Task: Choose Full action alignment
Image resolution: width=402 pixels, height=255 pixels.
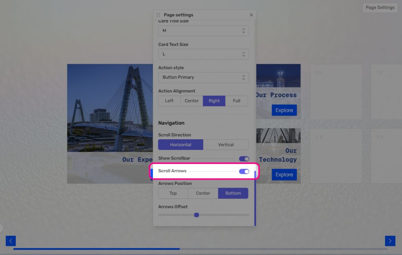Action: (x=236, y=101)
